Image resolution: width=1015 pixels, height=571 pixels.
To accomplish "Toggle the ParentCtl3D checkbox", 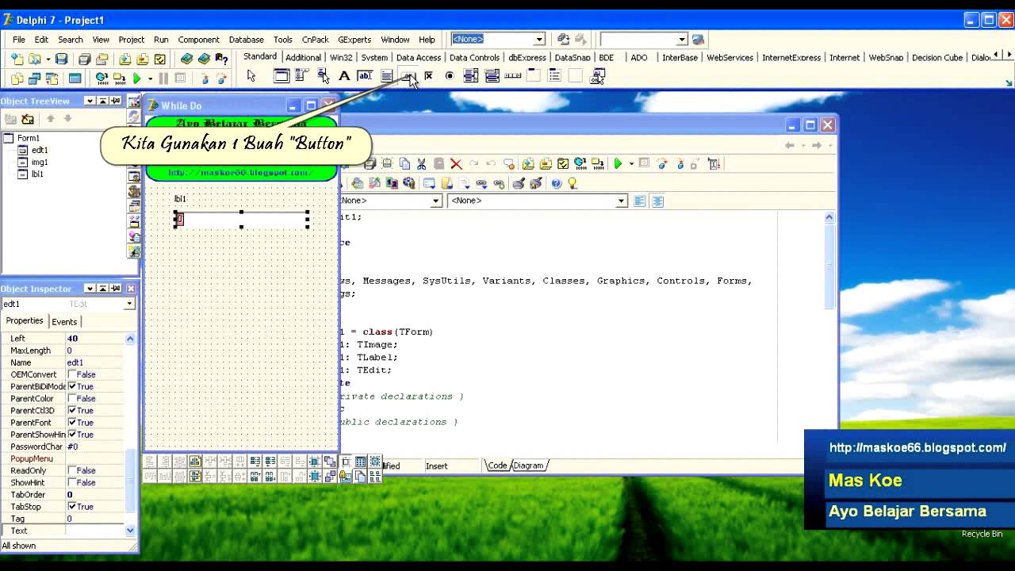I will pos(72,410).
